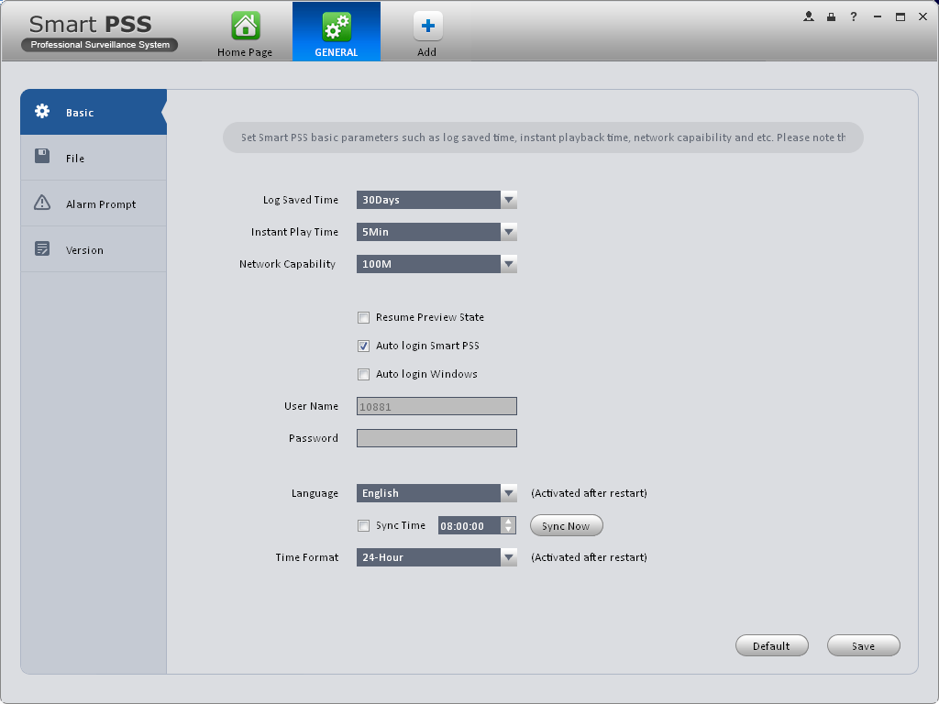Click the basic parameters description banner text
The width and height of the screenshot is (939, 704).
tap(543, 137)
